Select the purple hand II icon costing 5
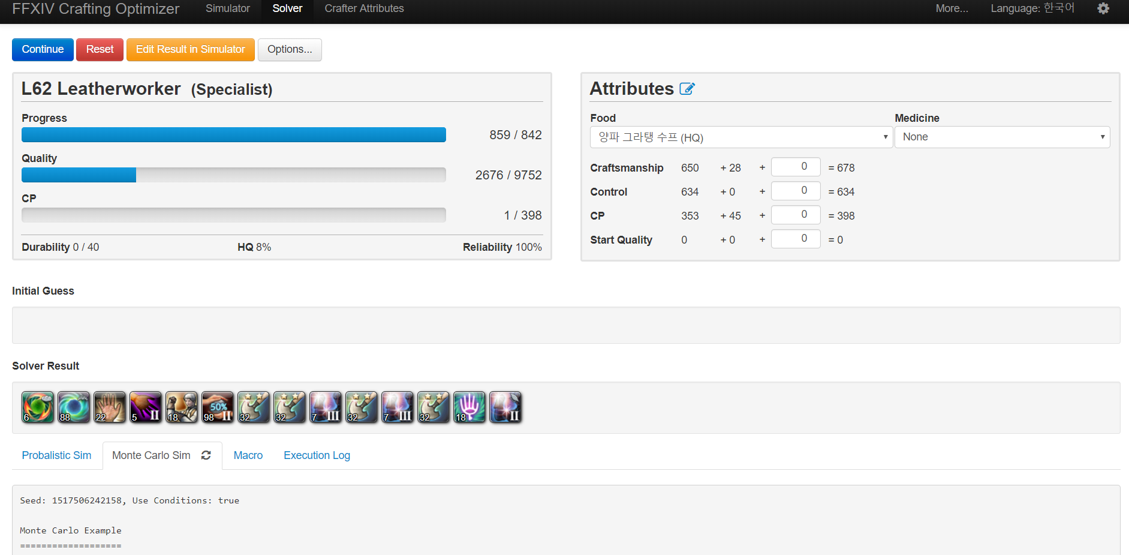This screenshot has height=555, width=1129. pos(146,407)
